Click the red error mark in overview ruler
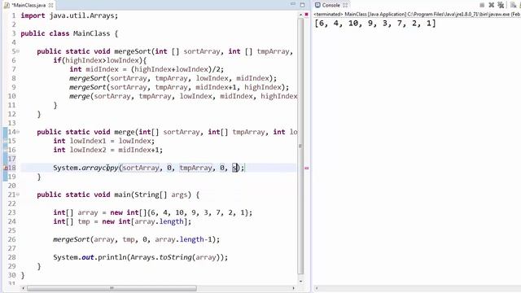Screen dimensions: 521x293 [306, 168]
